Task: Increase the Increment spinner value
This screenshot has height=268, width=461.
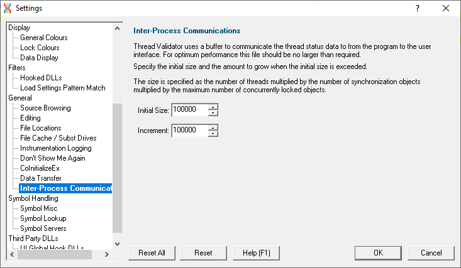Action: [213, 127]
